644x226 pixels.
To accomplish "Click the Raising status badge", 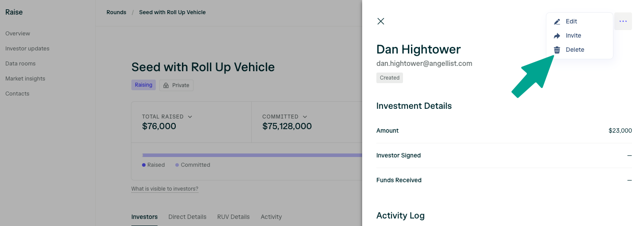I will (143, 85).
